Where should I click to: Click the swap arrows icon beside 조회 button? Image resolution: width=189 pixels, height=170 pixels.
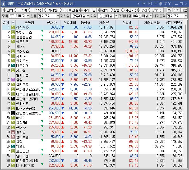coord(170,10)
